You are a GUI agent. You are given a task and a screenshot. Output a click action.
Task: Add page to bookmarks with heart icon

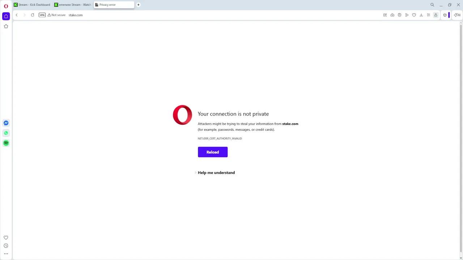click(414, 15)
